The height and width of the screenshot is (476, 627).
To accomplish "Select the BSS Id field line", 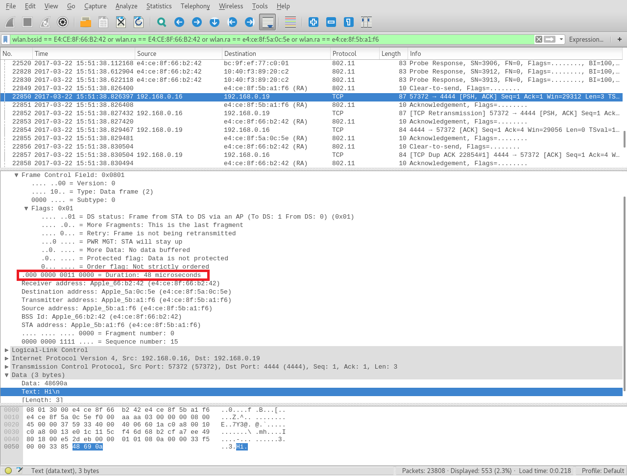I will (x=101, y=317).
